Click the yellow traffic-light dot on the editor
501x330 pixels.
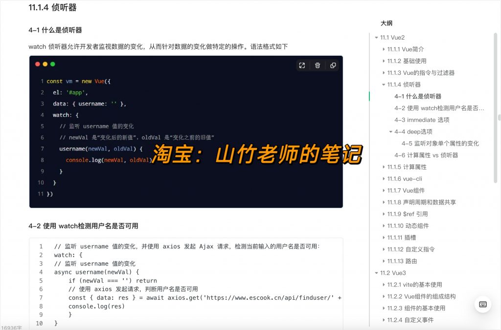point(44,64)
